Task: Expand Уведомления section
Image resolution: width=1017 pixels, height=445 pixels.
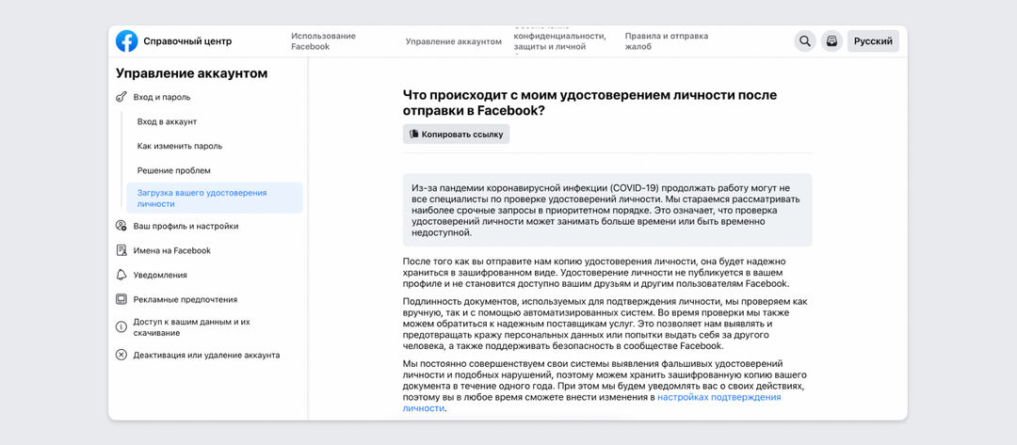Action: [x=160, y=276]
